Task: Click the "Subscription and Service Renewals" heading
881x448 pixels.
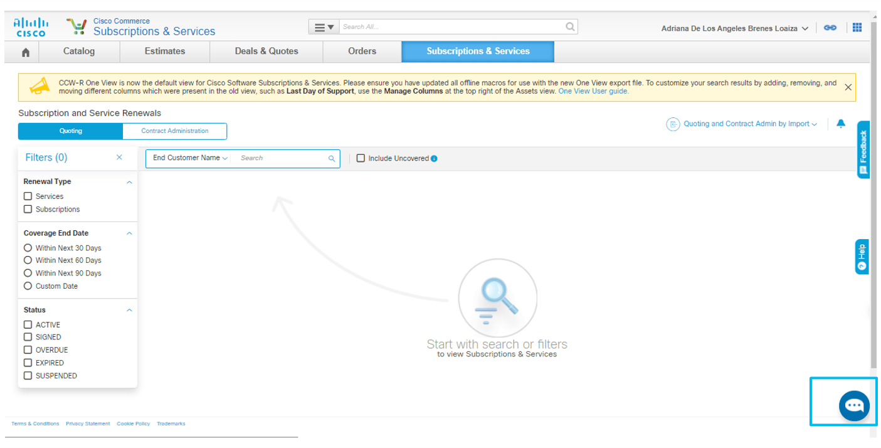Action: (90, 114)
